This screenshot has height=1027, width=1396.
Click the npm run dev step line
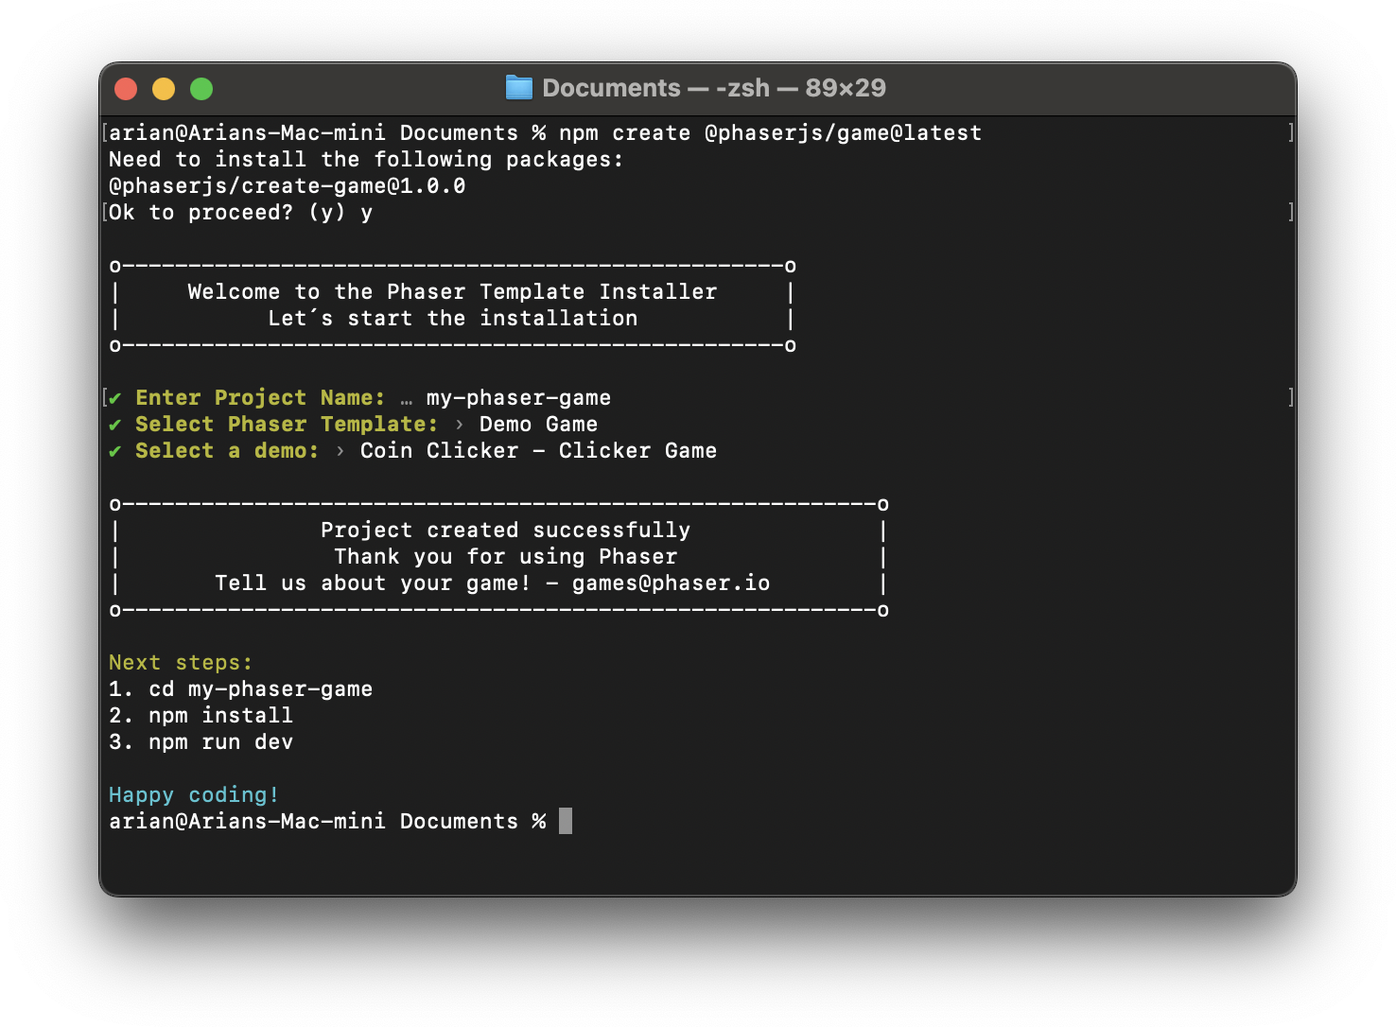pos(201,742)
